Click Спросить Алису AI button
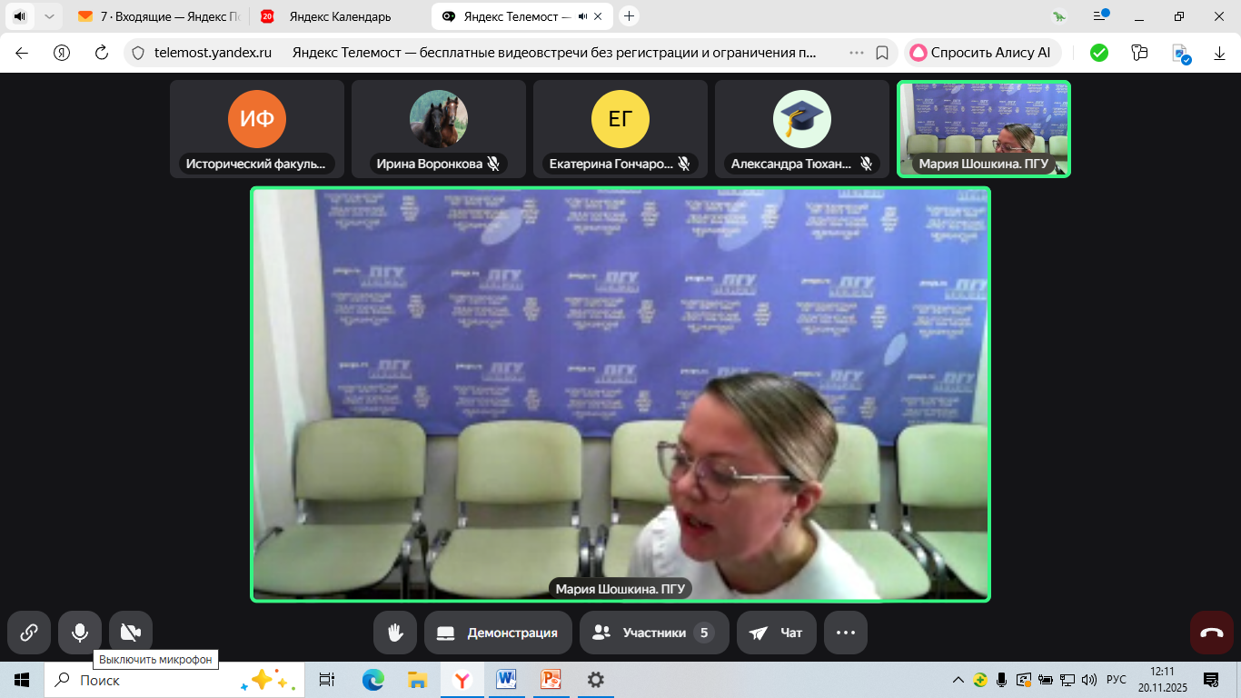 (981, 53)
